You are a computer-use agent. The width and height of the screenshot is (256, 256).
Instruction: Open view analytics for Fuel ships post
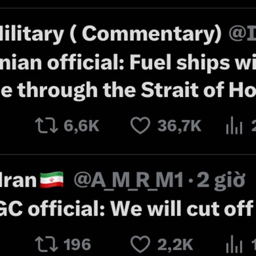coord(234,125)
